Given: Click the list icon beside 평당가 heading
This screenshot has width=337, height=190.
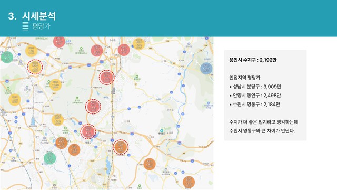Looking at the screenshot, I should click(x=26, y=26).
